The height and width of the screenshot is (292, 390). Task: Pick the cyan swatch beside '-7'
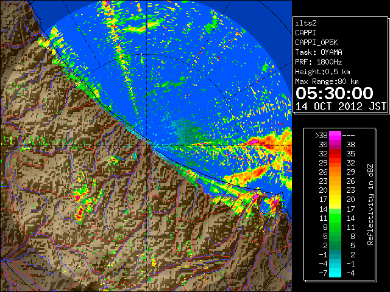tap(335, 273)
